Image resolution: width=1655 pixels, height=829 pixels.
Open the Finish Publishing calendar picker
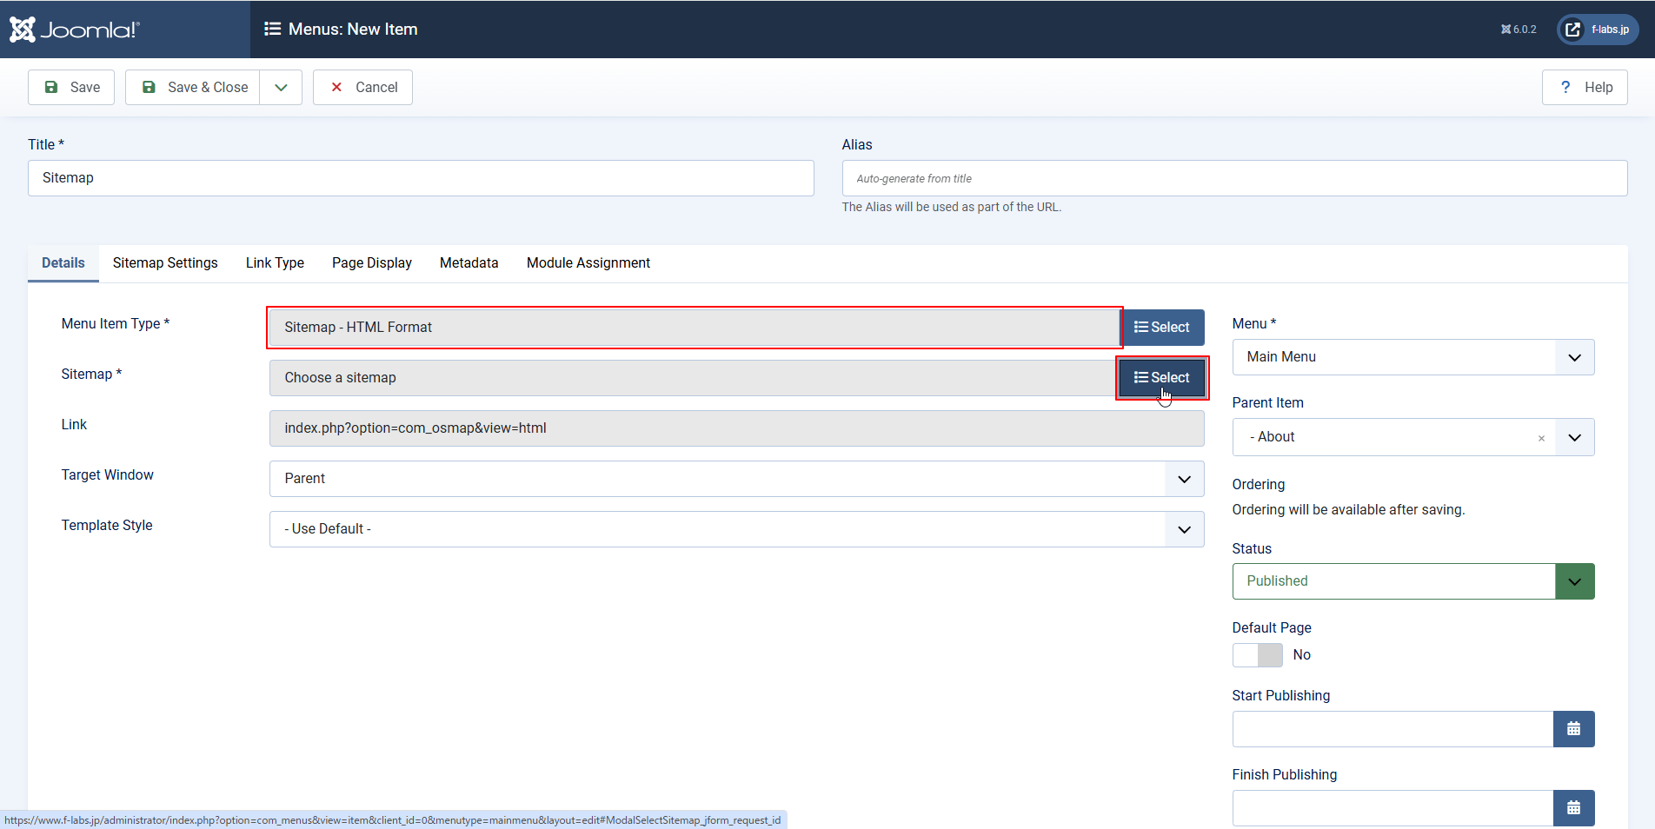[x=1573, y=807]
